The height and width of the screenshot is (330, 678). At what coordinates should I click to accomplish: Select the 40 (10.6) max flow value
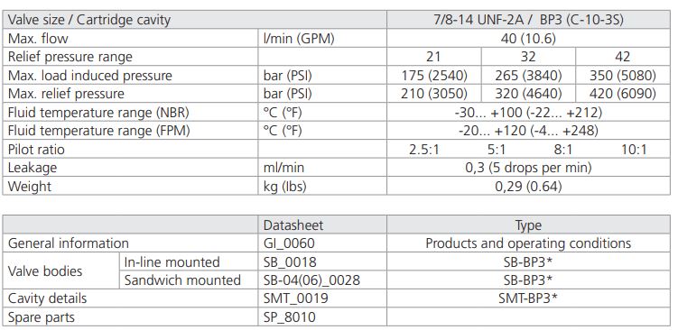click(528, 39)
